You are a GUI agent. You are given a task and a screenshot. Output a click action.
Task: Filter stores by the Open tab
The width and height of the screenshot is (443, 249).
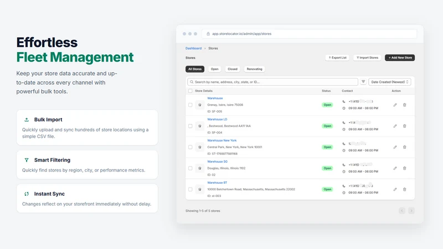tap(215, 69)
